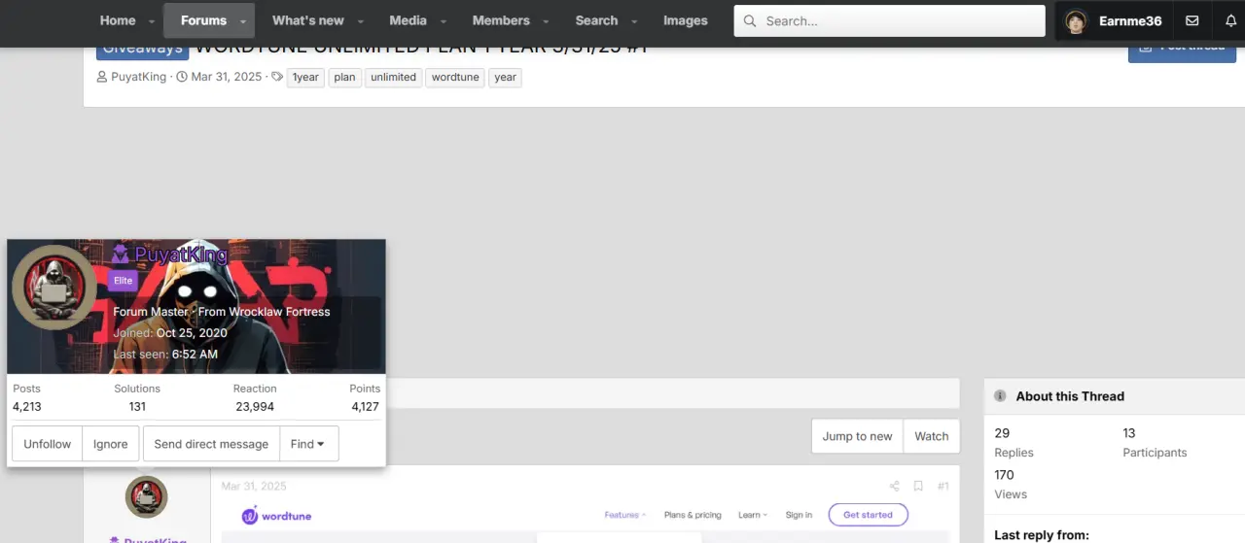1245x543 pixels.
Task: Open the post #1 permalink
Action: tap(943, 486)
